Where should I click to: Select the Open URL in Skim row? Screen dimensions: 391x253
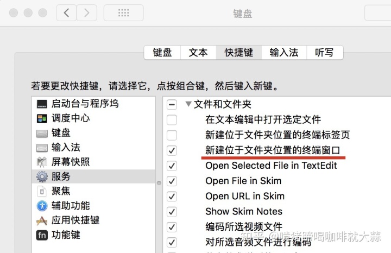[277, 196]
